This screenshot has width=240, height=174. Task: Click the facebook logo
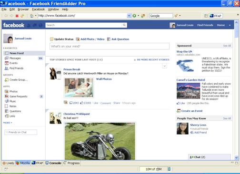(x=14, y=25)
